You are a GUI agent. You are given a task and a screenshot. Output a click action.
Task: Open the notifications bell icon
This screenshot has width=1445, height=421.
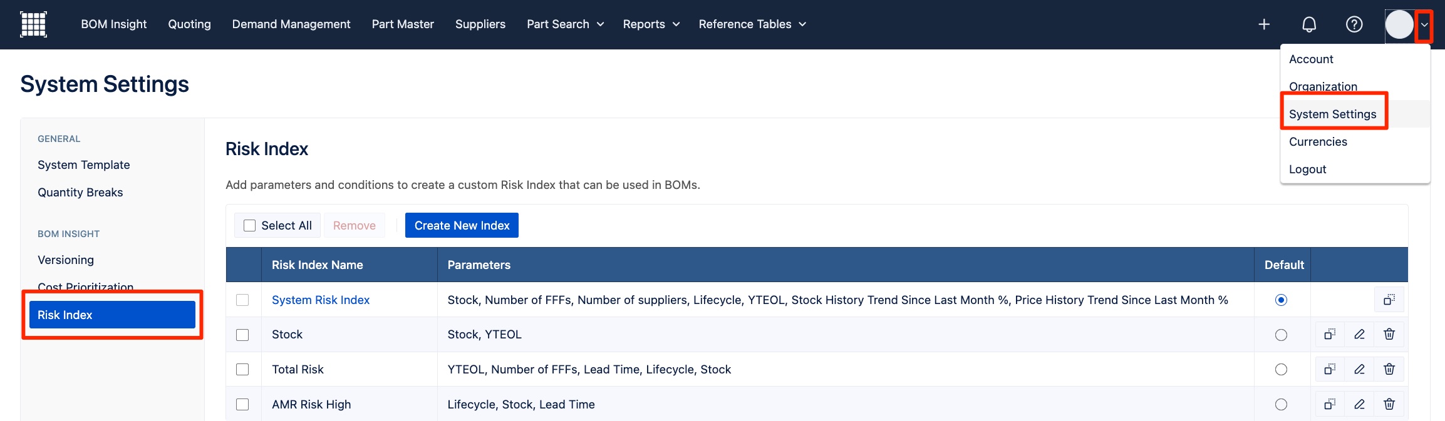pos(1309,24)
